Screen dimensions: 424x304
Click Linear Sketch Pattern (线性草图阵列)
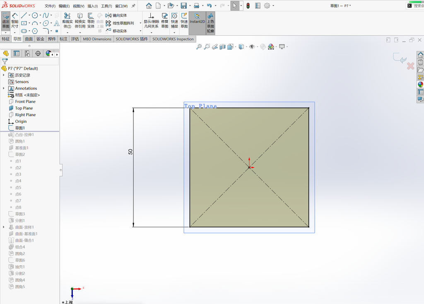(x=120, y=23)
